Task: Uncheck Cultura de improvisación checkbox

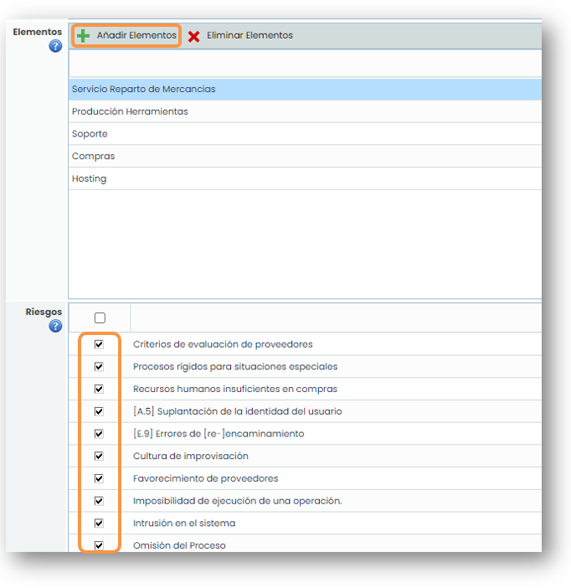Action: pos(100,456)
